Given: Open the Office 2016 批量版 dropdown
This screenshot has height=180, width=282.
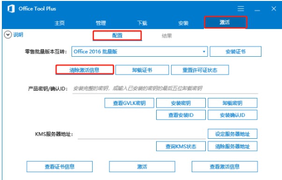Looking at the screenshot, I should tap(139, 52).
